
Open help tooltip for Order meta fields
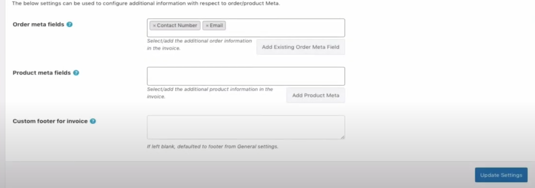[69, 25]
